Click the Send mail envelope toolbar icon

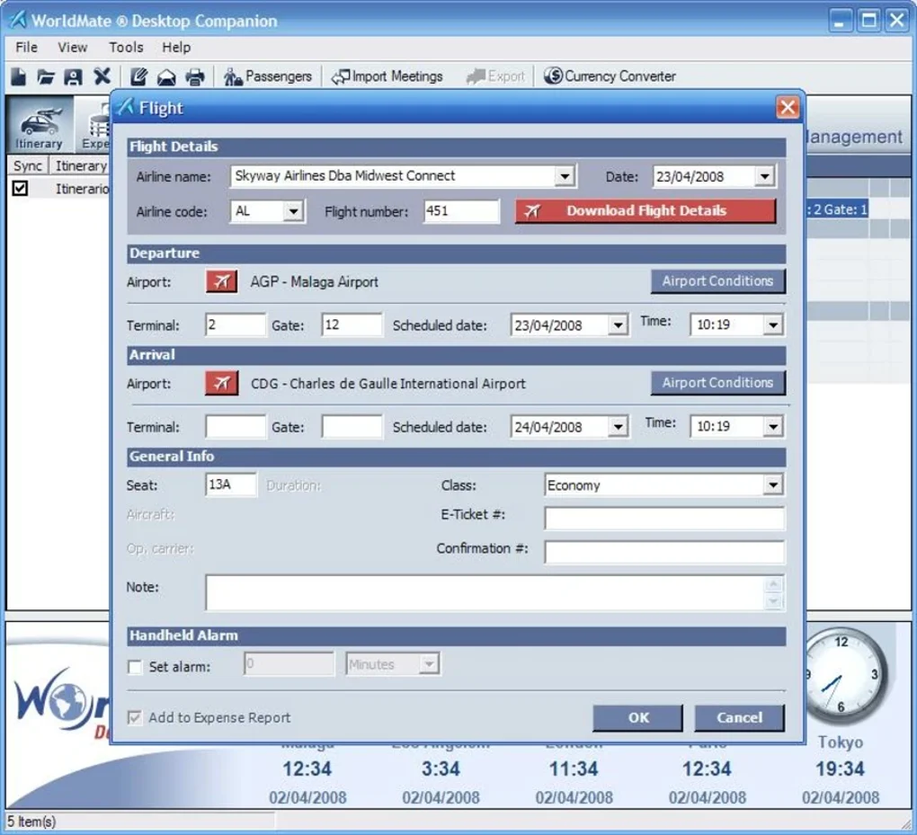click(166, 77)
